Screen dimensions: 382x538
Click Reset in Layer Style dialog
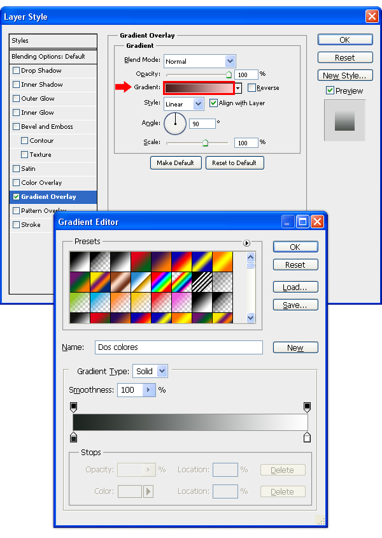(345, 57)
